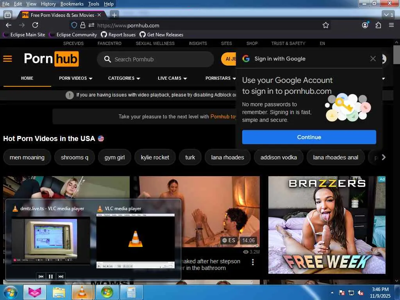Viewport: 400px width, 300px height.
Task: Open the pink app icon in taskbar
Action: [35, 292]
